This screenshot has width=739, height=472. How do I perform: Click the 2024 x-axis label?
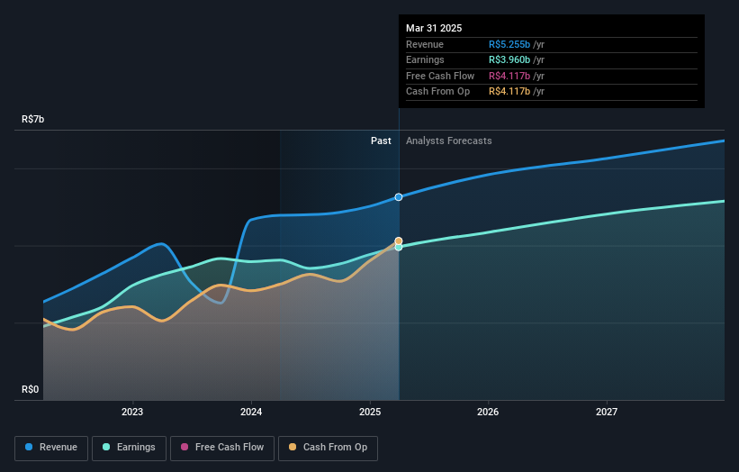(x=251, y=413)
